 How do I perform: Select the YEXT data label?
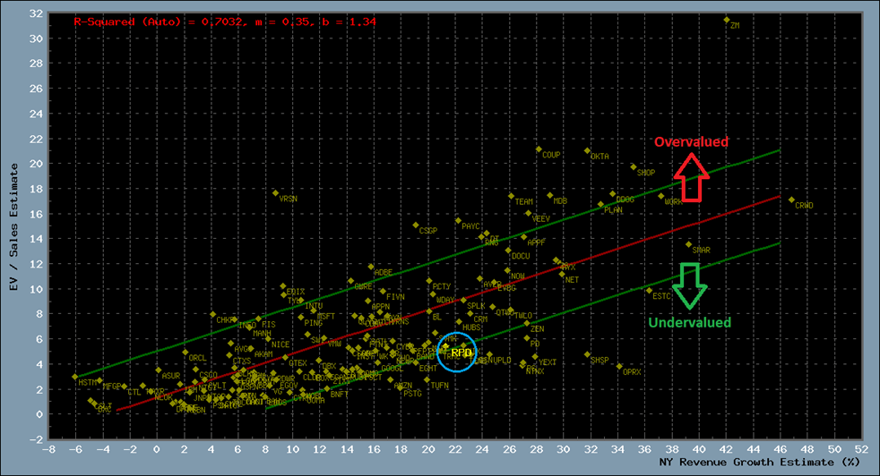pyautogui.click(x=548, y=362)
